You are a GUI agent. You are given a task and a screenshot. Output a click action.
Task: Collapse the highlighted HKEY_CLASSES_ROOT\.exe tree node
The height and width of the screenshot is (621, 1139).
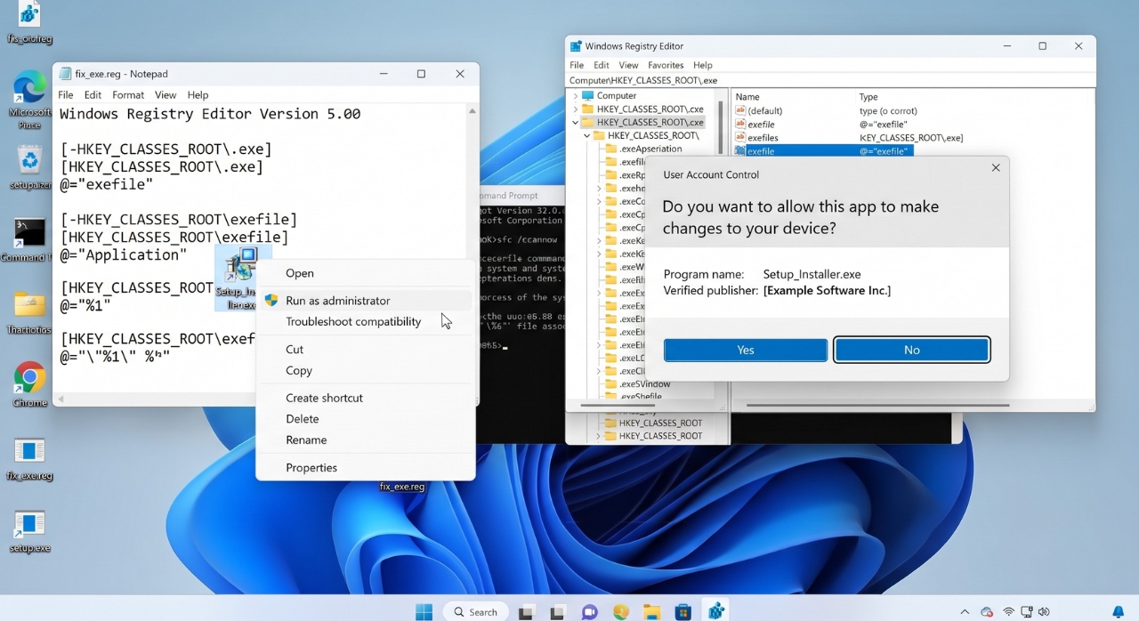(x=576, y=122)
